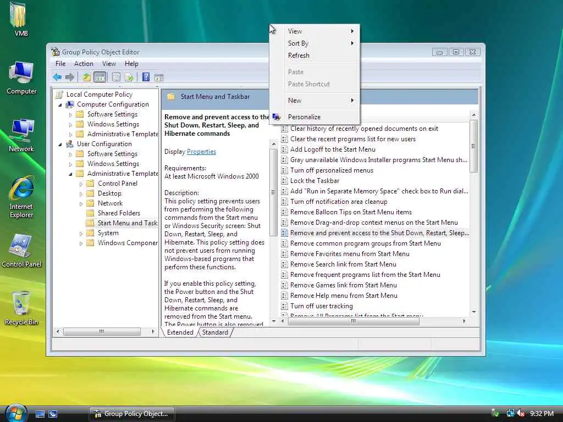Screen dimensions: 563x422
Task: Collapse the User Configuration tree node
Action: [60, 145]
